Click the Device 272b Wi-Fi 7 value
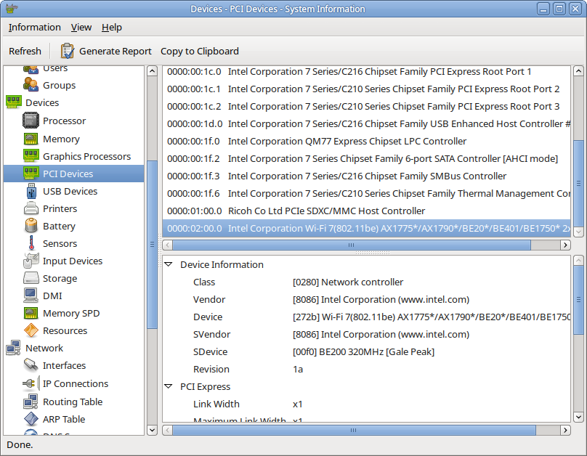The height and width of the screenshot is (456, 587). click(431, 317)
